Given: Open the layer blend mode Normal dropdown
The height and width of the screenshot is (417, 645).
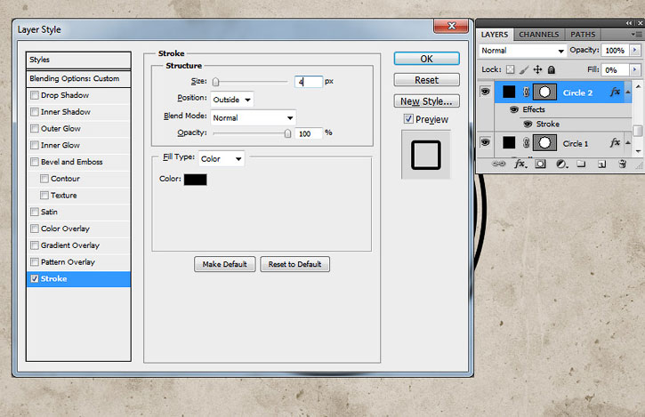Looking at the screenshot, I should coord(522,51).
